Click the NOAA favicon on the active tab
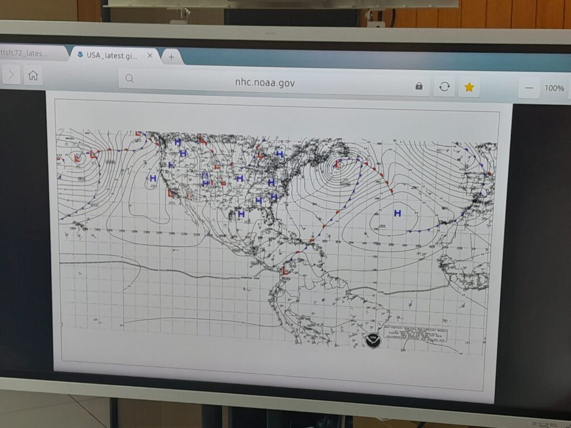Screen dimensions: 571x428 (x=80, y=55)
